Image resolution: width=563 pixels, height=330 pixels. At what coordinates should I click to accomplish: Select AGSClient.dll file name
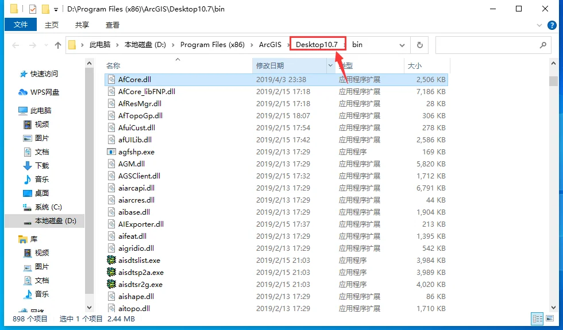click(x=139, y=176)
